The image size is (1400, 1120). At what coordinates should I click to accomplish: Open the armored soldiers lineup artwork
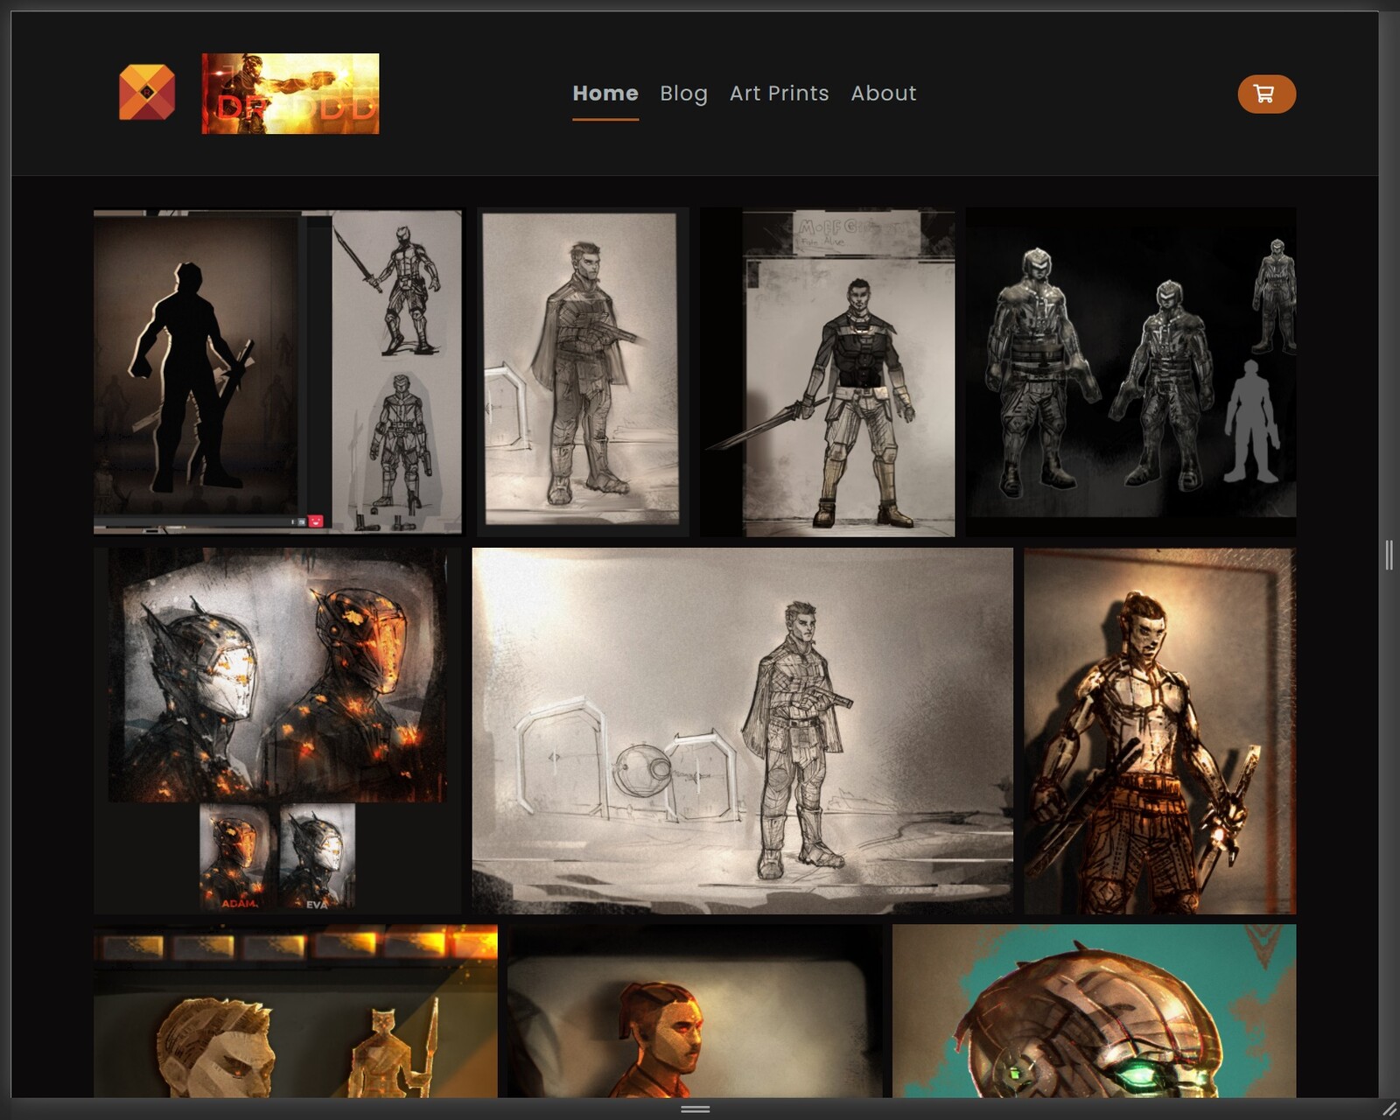(1131, 371)
